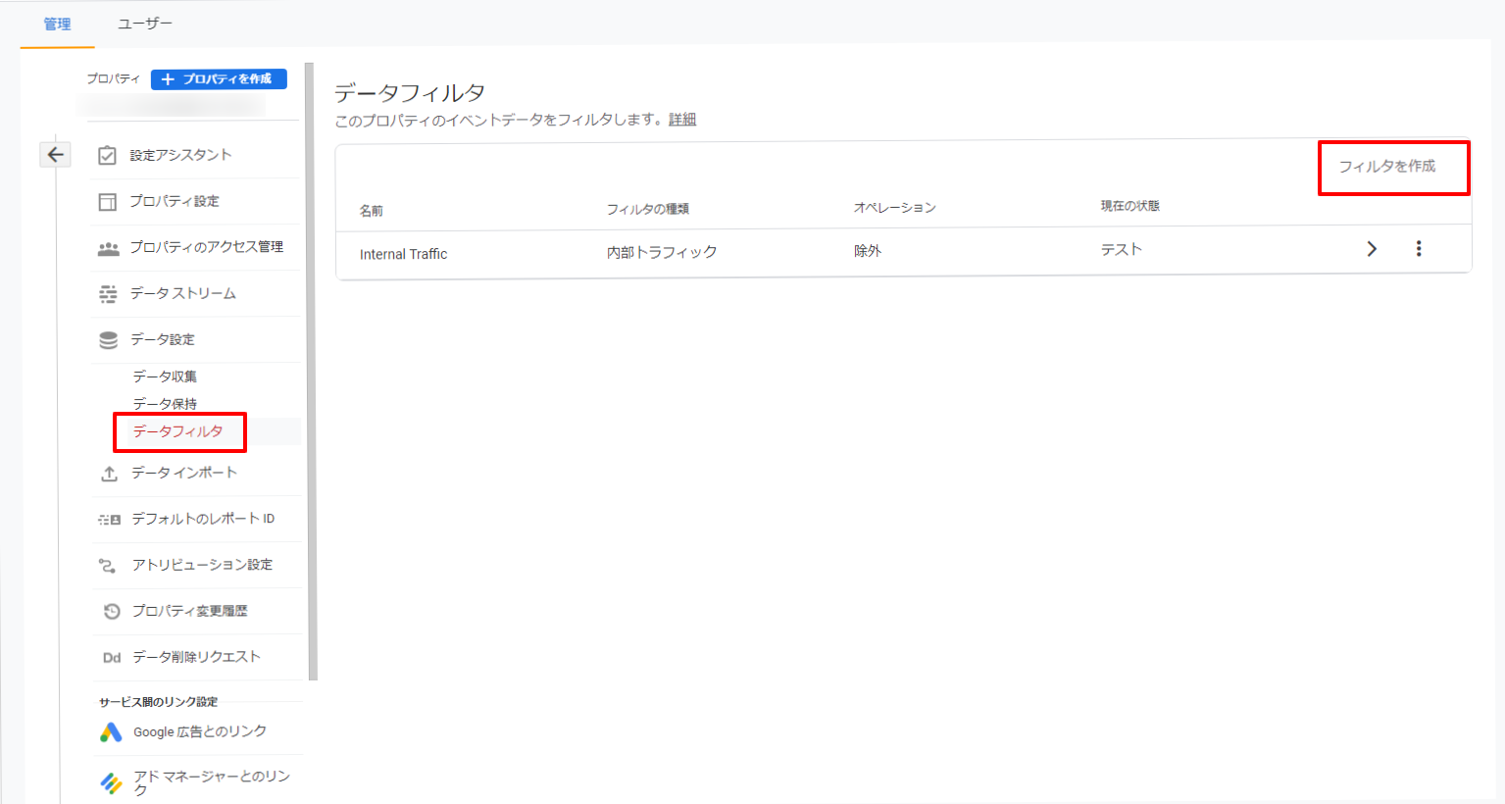
Task: Click the データ設定 database icon
Action: coord(108,339)
